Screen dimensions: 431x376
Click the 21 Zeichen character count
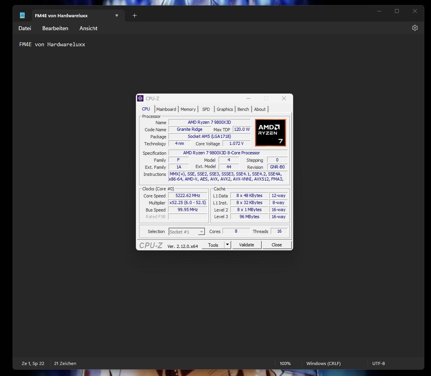tap(65, 363)
